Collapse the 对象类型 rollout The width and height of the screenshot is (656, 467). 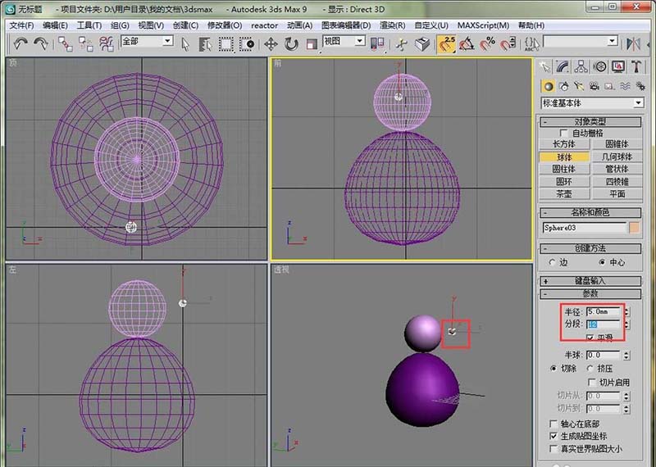(x=590, y=121)
